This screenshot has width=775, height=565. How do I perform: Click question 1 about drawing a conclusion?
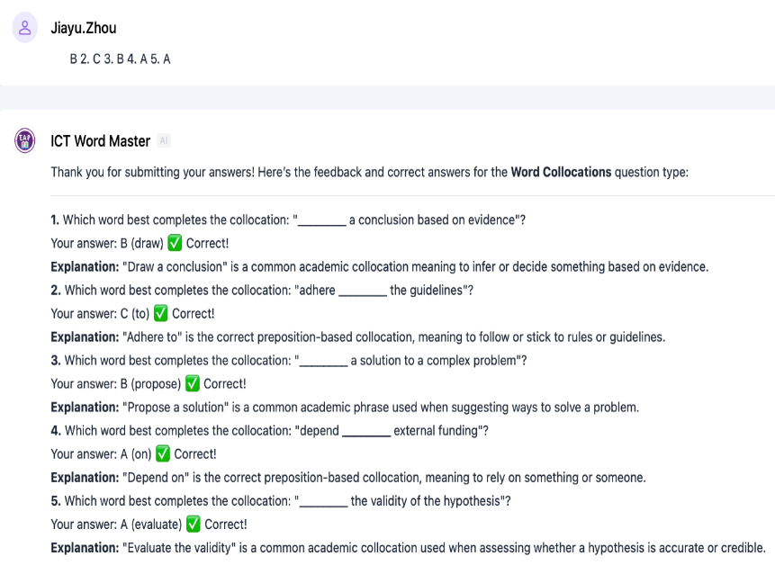pyautogui.click(x=288, y=220)
